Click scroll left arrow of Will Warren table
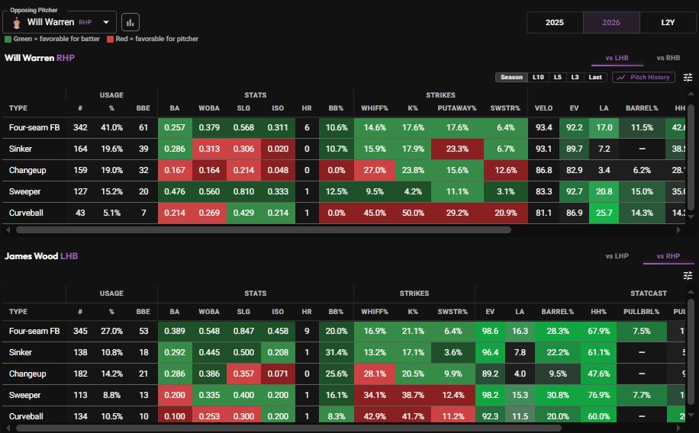699x433 pixels. (x=8, y=230)
